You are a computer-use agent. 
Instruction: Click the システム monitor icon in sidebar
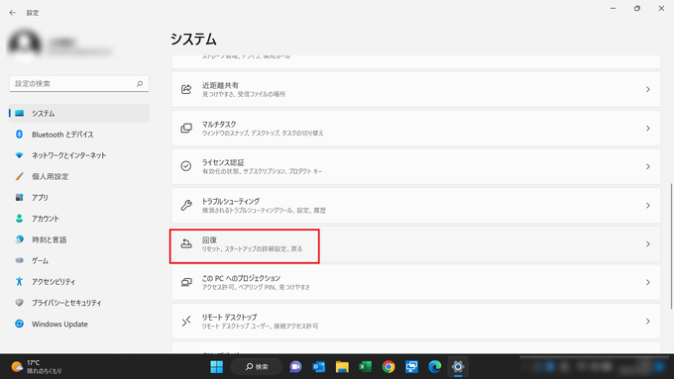click(x=20, y=114)
